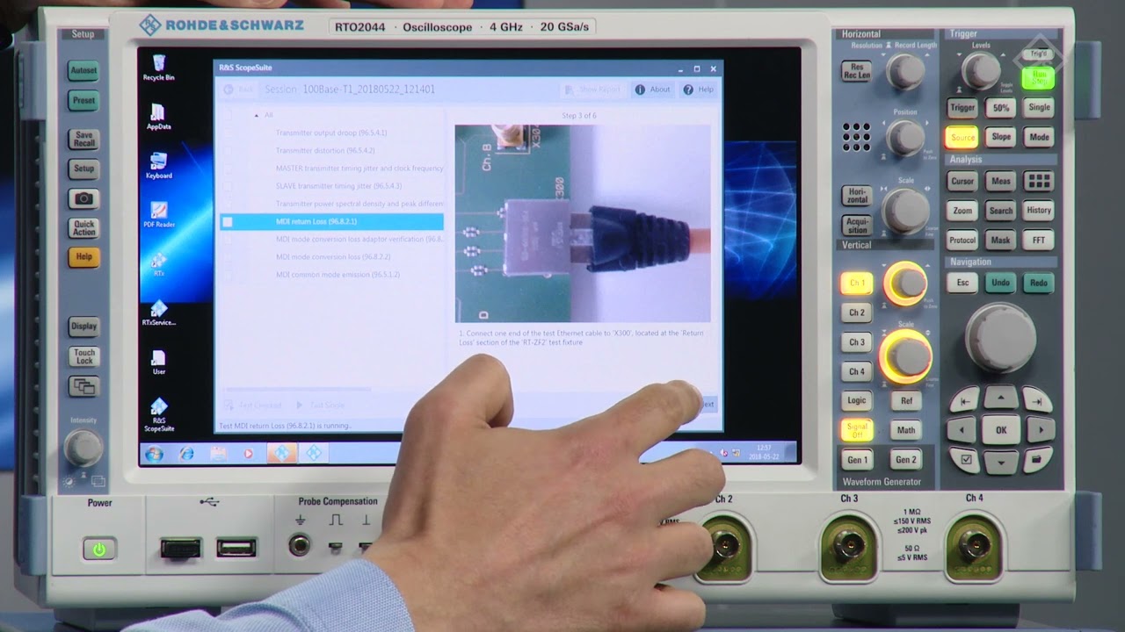Image resolution: width=1125 pixels, height=632 pixels.
Task: Open the AppData desktop shortcut
Action: click(158, 117)
